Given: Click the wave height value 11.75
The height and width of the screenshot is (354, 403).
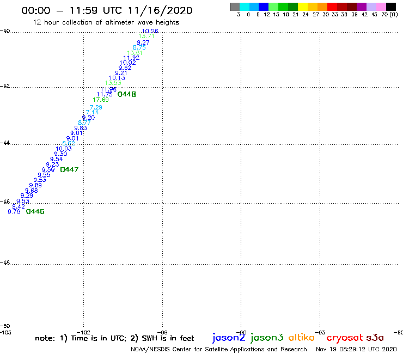Looking at the screenshot, I should pos(105,94).
